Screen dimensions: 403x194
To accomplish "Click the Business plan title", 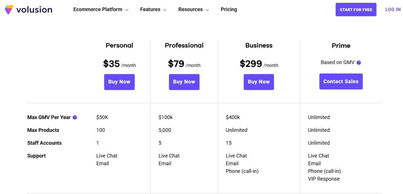I will [x=259, y=46].
